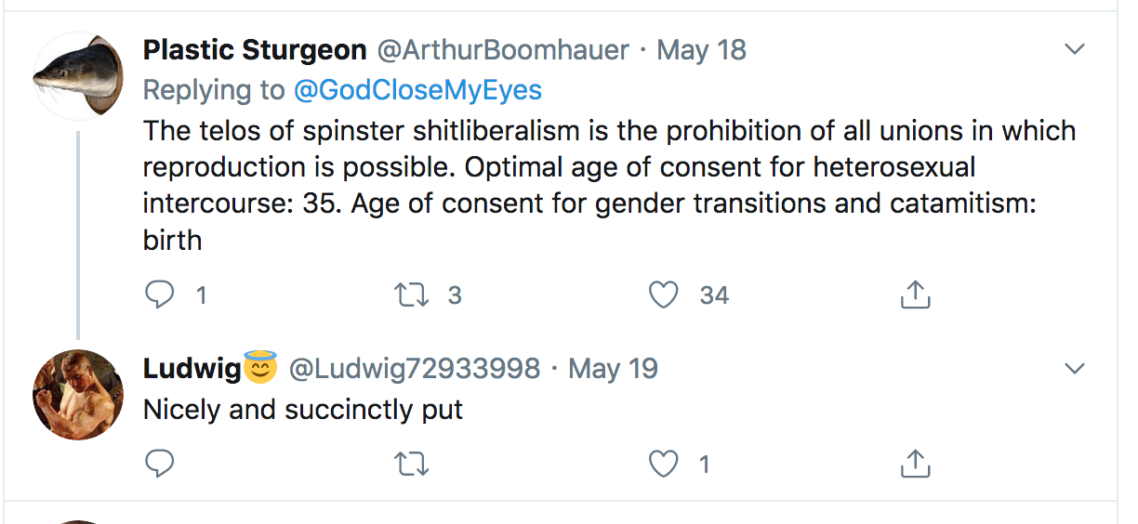Click Ludwig's profile picture
1138x524 pixels.
[78, 395]
